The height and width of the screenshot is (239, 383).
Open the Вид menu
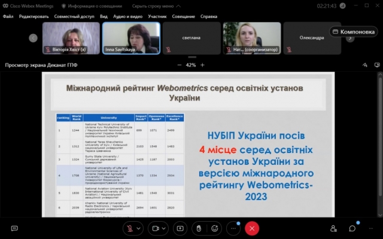[x=104, y=16]
